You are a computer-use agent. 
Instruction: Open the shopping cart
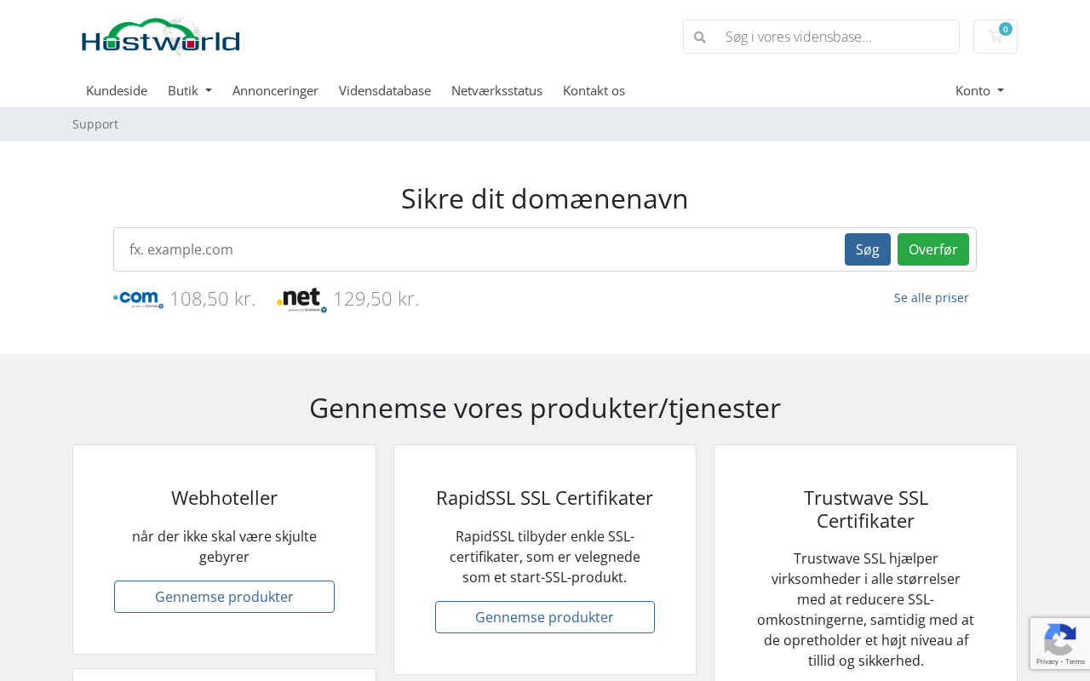tap(995, 37)
